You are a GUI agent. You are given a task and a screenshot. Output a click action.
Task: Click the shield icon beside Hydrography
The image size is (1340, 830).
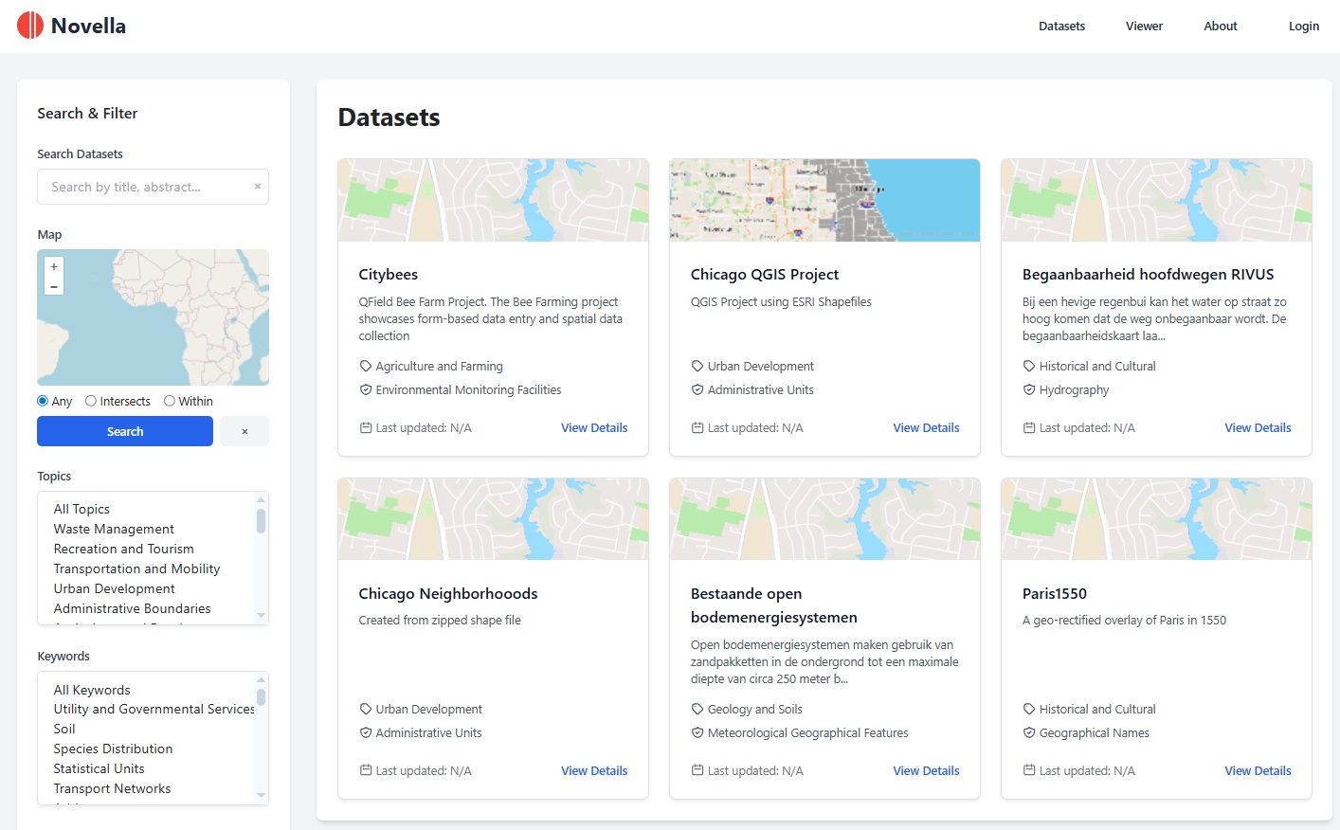[x=1029, y=390]
